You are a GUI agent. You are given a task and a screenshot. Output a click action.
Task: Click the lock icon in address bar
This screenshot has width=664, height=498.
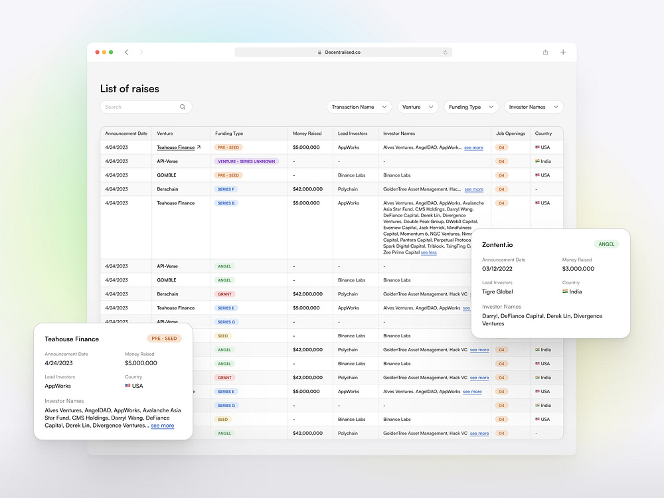click(320, 52)
